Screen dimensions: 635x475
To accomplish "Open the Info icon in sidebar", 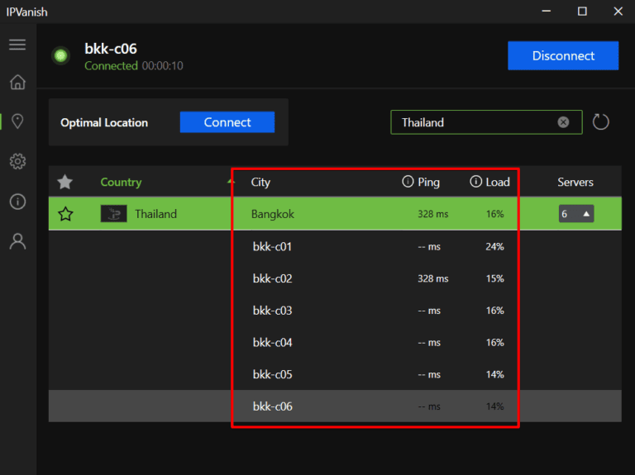I will 17,202.
